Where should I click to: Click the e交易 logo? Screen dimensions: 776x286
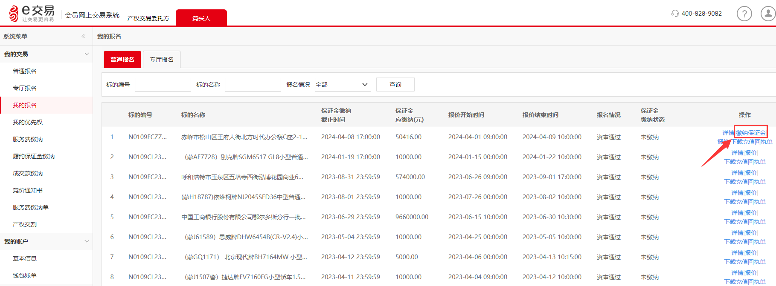point(32,13)
